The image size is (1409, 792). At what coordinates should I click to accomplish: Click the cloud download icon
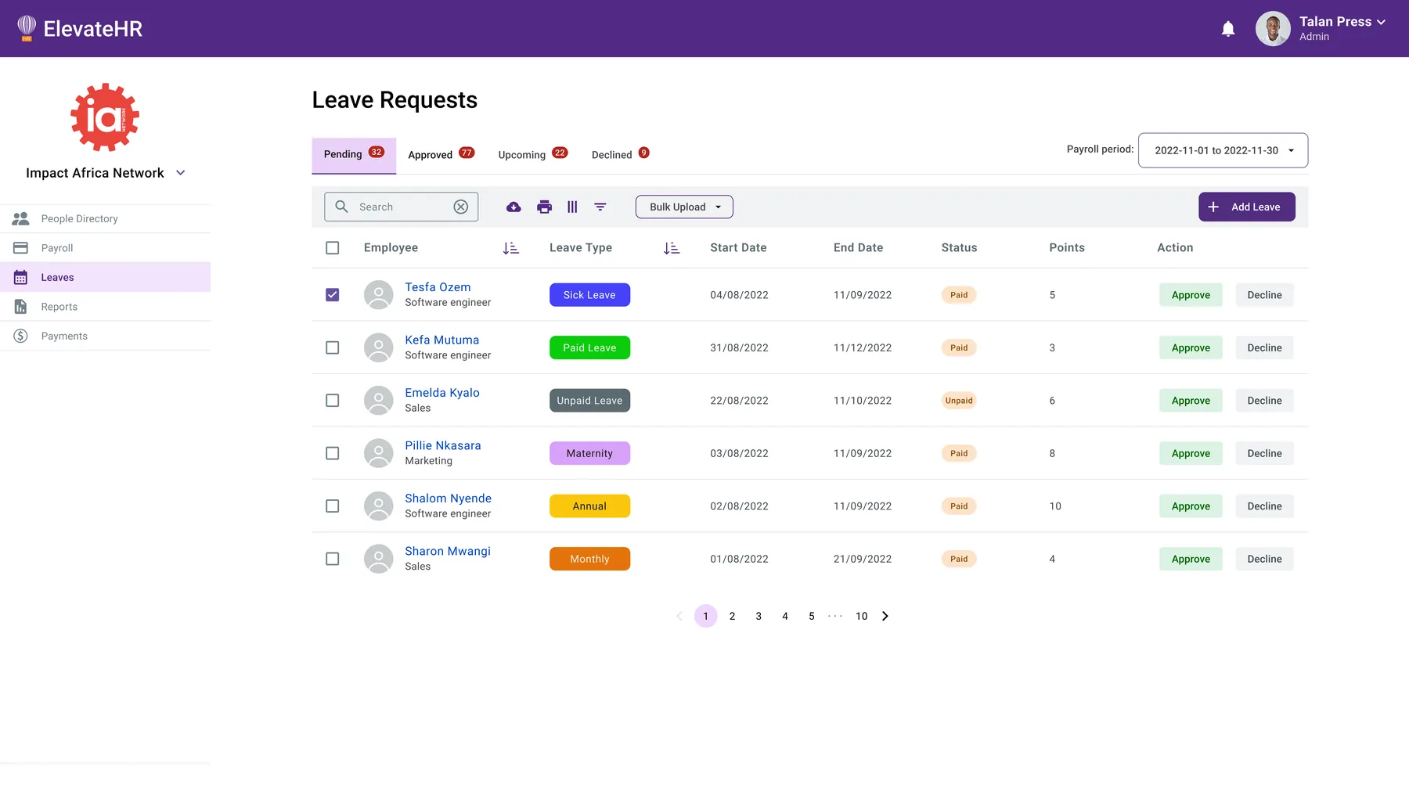click(514, 207)
